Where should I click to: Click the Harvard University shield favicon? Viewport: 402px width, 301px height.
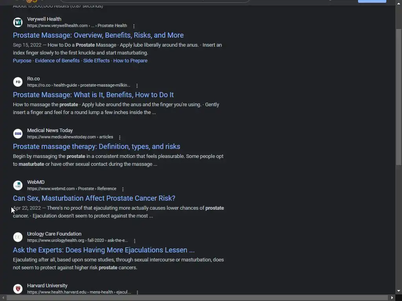[18, 289]
